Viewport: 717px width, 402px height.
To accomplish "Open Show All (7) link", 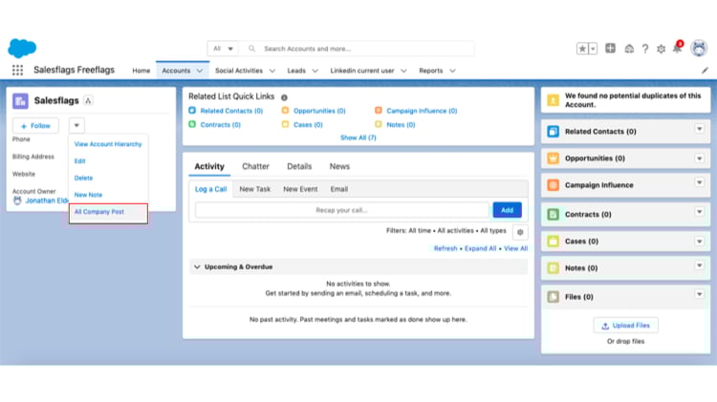I will pos(358,138).
